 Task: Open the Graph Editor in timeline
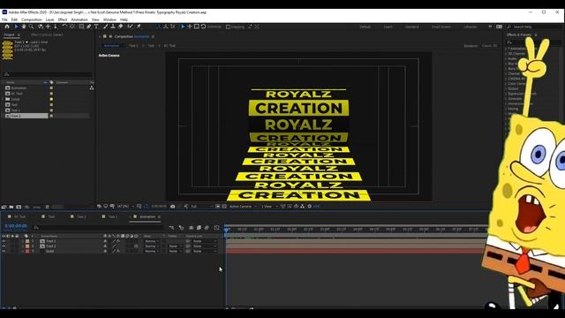[216, 228]
